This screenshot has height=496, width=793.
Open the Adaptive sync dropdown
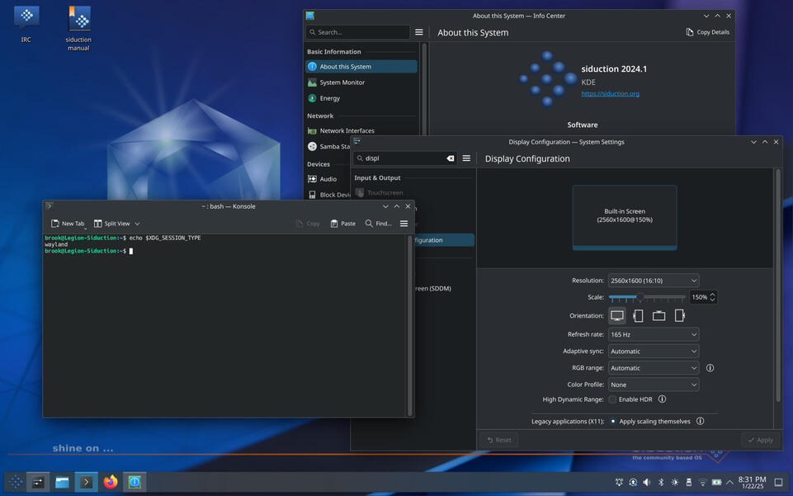tap(654, 352)
